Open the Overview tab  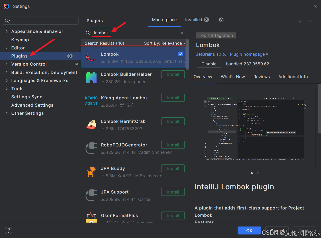click(203, 77)
